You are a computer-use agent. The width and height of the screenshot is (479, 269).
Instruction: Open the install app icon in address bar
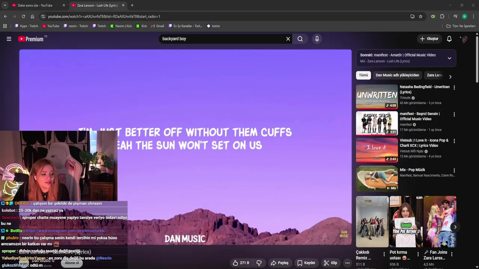coord(412,16)
